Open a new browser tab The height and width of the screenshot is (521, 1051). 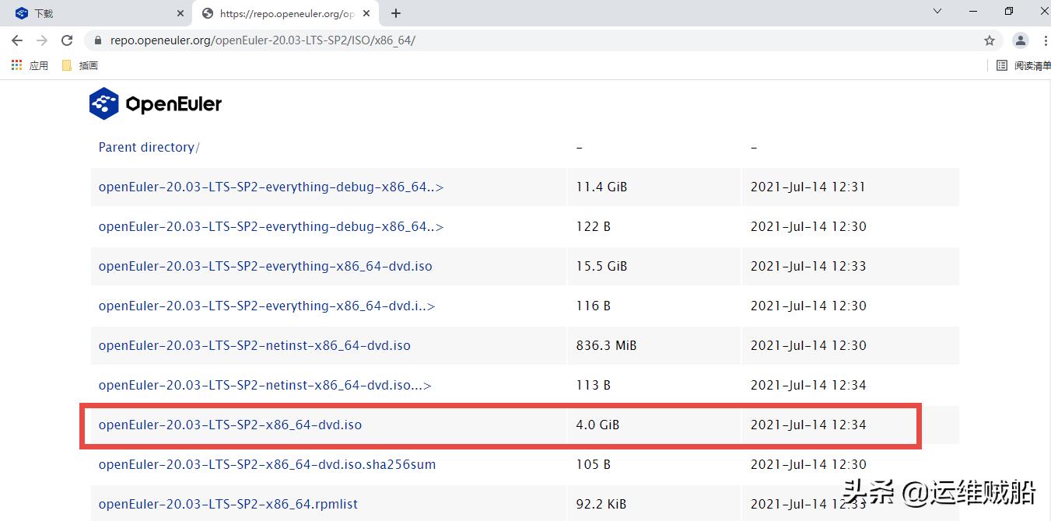(396, 13)
